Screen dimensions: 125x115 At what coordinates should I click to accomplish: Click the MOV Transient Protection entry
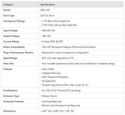(54, 77)
